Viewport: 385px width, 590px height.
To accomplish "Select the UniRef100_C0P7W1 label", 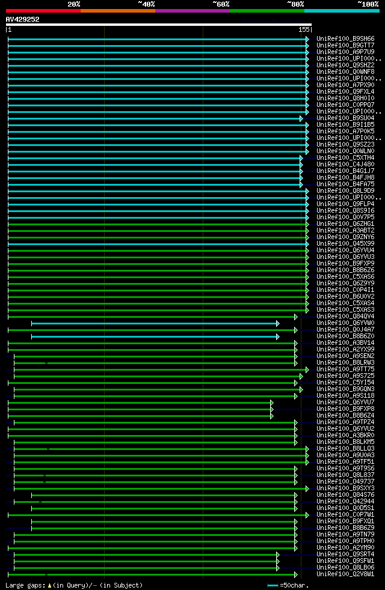I will point(345,515).
